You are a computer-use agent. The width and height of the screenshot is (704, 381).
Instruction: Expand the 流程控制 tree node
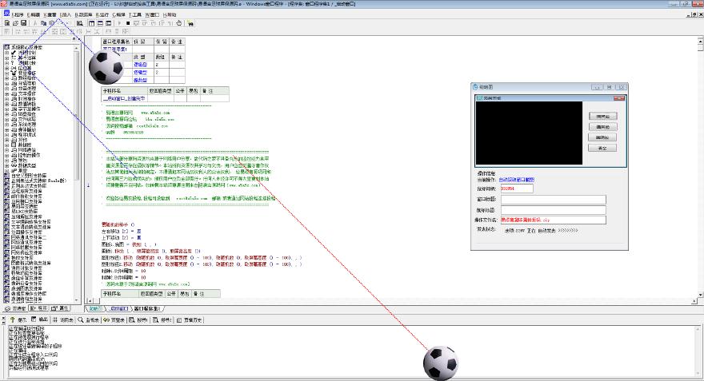6,53
